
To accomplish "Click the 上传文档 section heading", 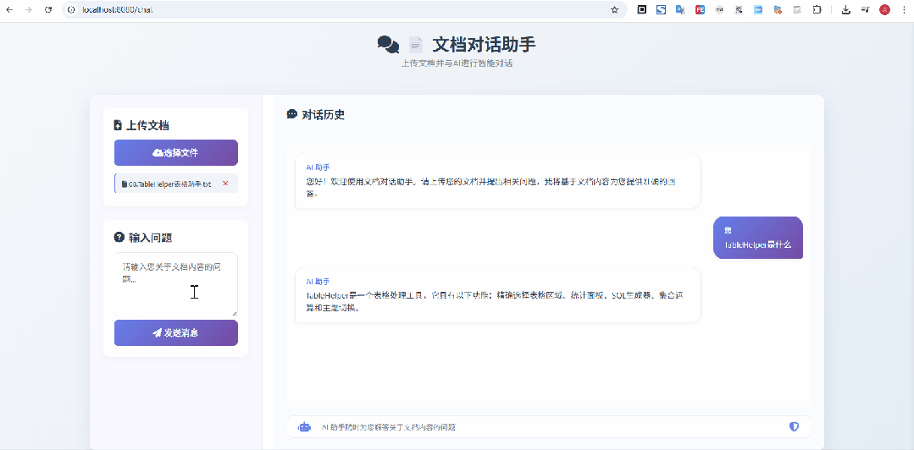I will (148, 126).
